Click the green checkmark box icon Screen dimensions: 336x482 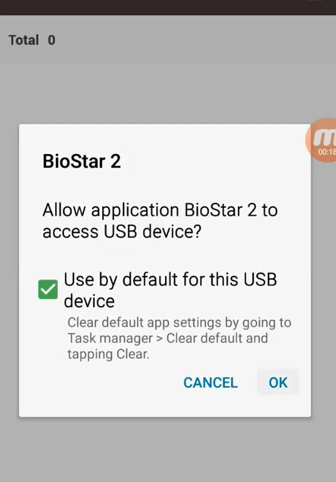tap(48, 289)
